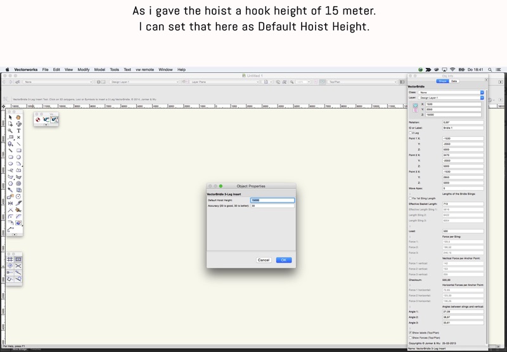
Task: Open the Window menu
Action: 165,70
